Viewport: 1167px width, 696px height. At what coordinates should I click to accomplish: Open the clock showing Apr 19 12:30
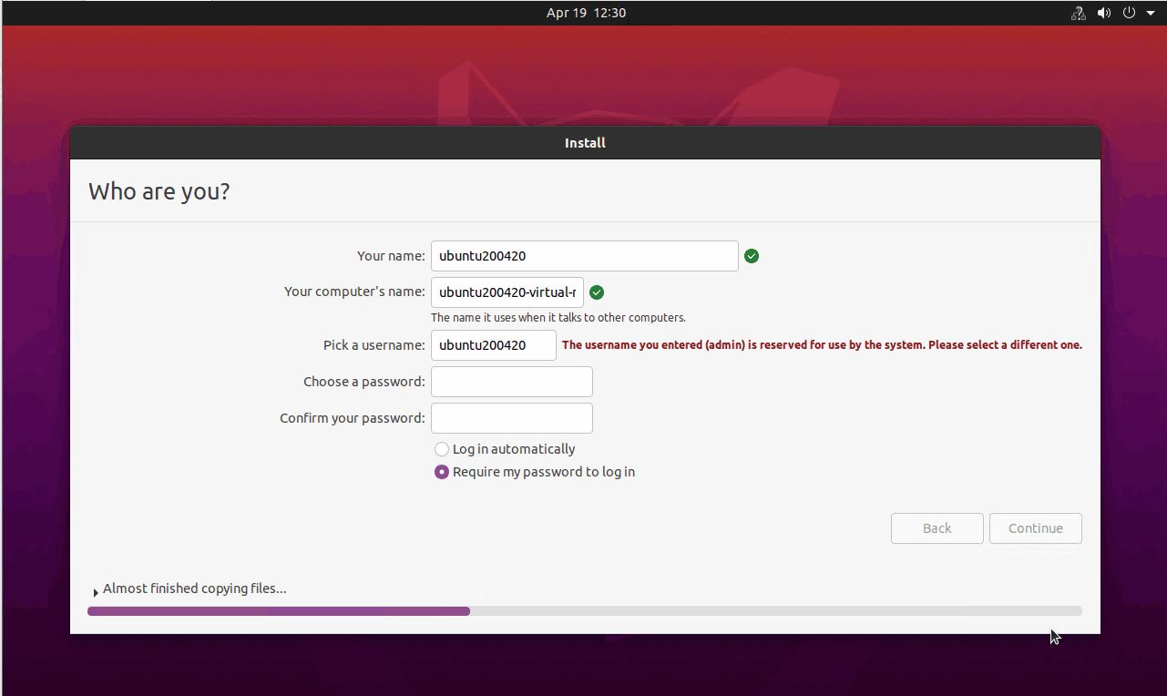(586, 13)
